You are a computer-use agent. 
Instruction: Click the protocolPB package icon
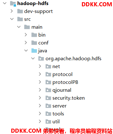(48, 82)
